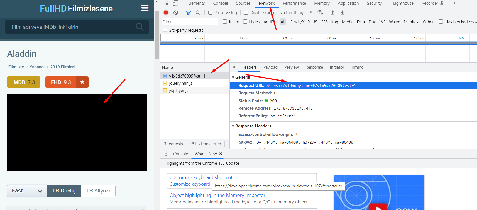Open the No throttling dropdown
This screenshot has height=210, width=477.
pos(295,13)
